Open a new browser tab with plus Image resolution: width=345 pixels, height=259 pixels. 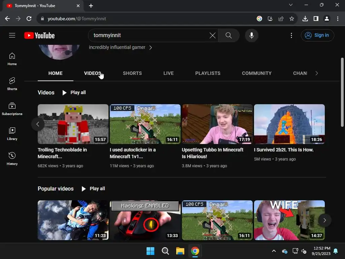coord(91,6)
